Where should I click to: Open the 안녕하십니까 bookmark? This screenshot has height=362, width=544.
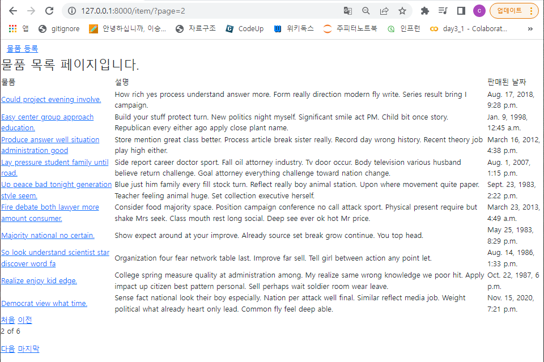[x=127, y=29]
